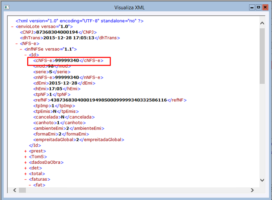
Task: Click the tpEmis element line
Action: [x=56, y=111]
